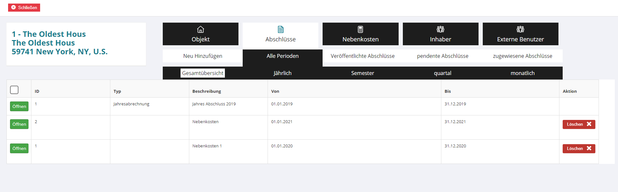Select the Neu Hinzufügen sub-tab

point(203,56)
